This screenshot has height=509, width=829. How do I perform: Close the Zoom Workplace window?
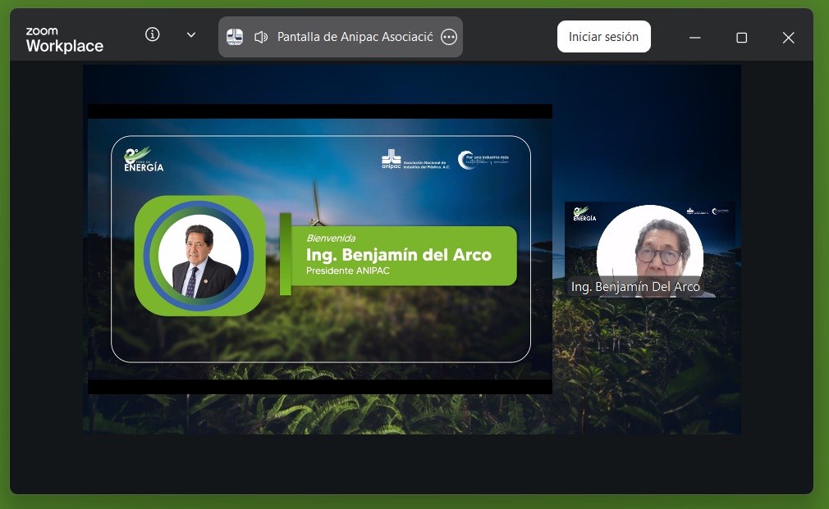788,38
